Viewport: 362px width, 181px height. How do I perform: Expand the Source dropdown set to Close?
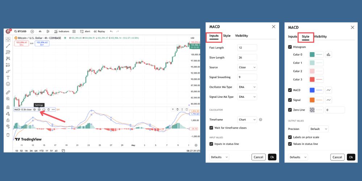[247, 67]
